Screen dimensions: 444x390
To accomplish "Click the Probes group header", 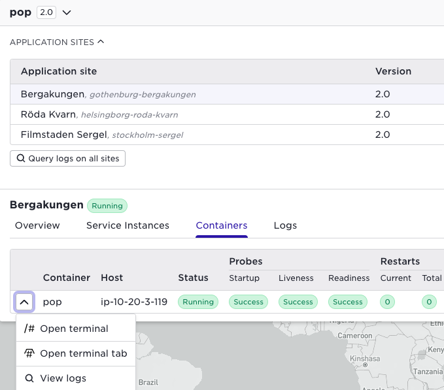I will point(246,261).
